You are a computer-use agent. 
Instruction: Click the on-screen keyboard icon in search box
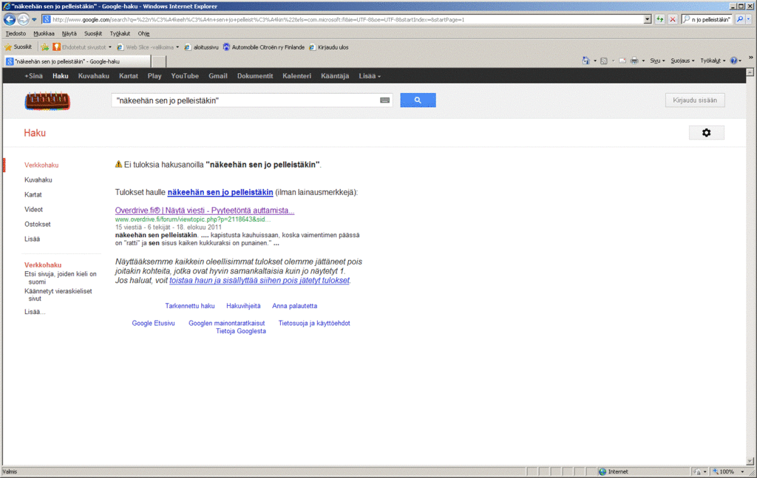click(x=384, y=100)
